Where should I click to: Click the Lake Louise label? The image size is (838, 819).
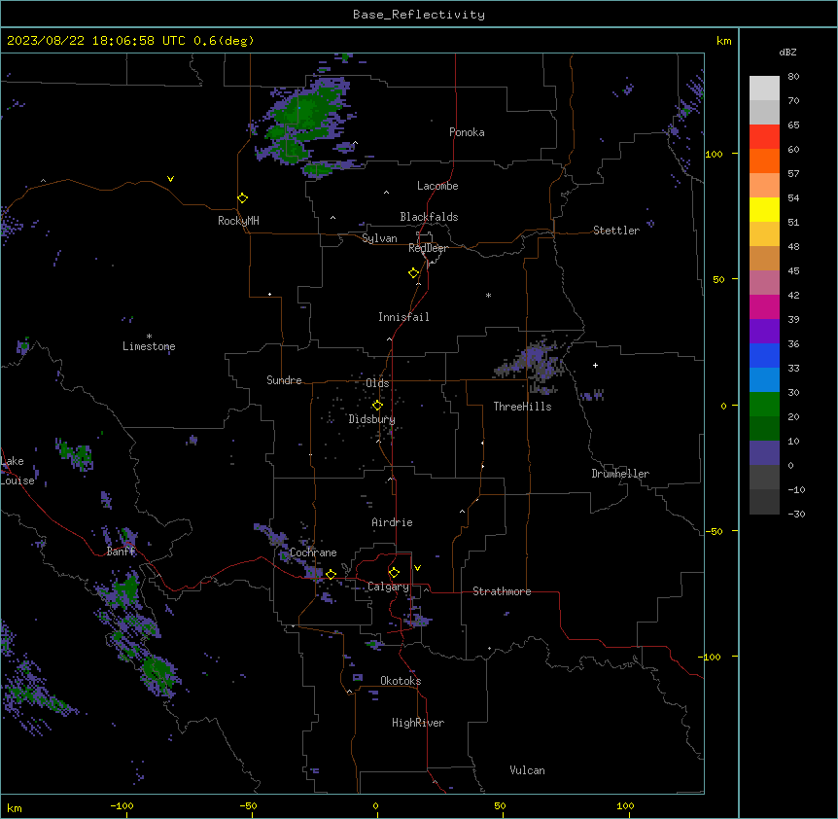click(x=17, y=471)
